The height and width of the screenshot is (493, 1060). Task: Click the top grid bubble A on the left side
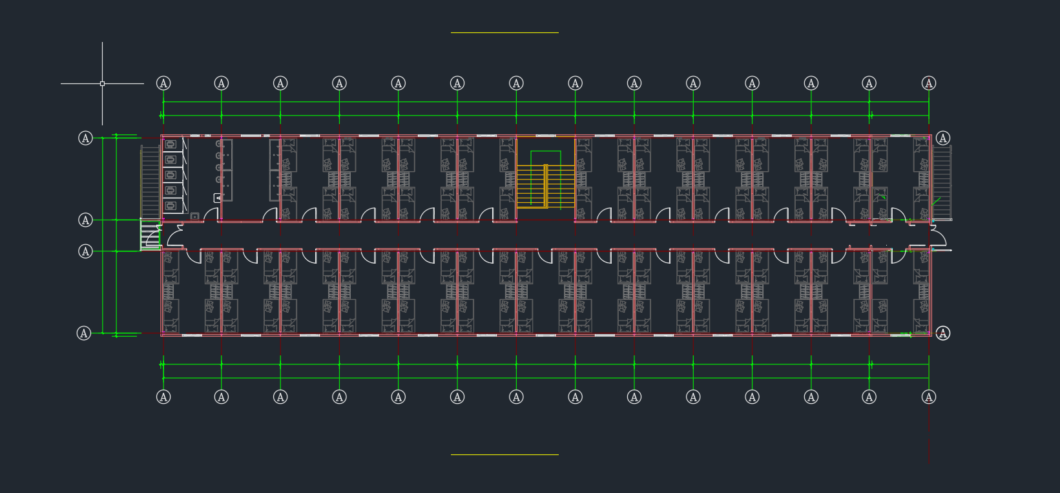(85, 138)
